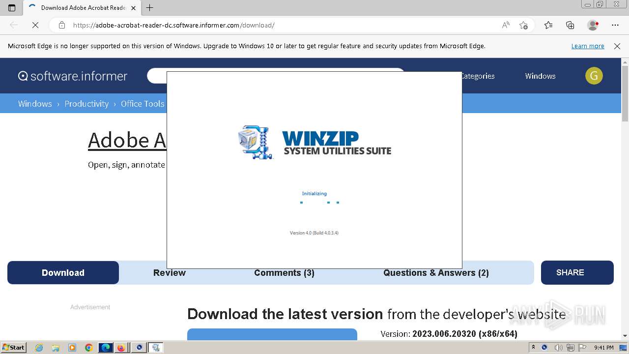Close the Download Adobe Acrobat Reader tab

click(x=133, y=8)
